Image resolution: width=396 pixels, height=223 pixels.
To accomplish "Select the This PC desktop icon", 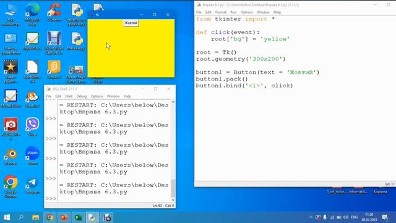I will click(11, 15).
